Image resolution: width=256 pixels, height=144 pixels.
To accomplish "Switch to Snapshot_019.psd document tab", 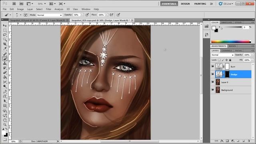I will [37, 20].
